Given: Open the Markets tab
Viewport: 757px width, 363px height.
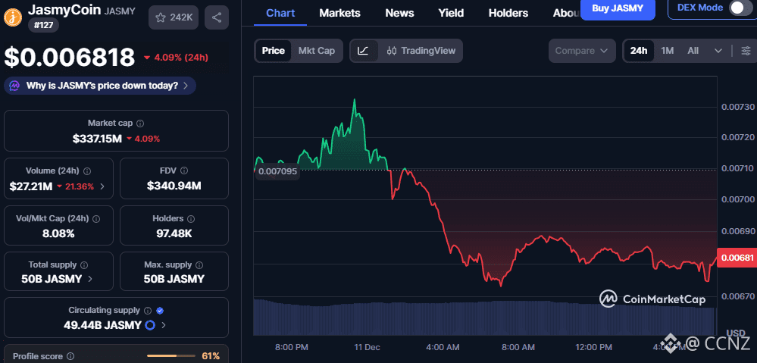Looking at the screenshot, I should coord(340,13).
